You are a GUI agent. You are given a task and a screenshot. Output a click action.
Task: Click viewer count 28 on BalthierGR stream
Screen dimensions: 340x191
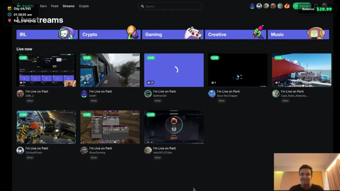tap(150, 83)
